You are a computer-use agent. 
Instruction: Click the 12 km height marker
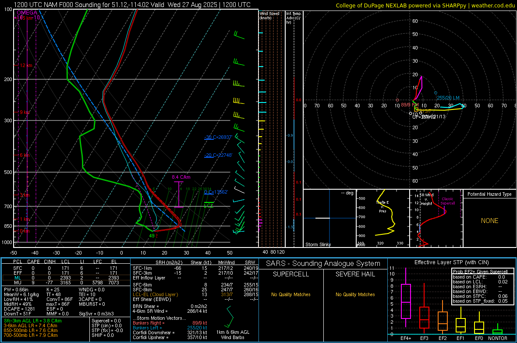[26, 65]
